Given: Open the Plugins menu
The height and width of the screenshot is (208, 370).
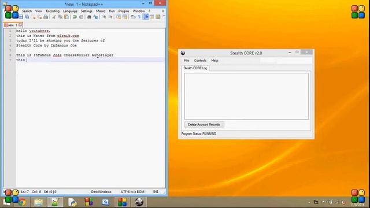Looking at the screenshot, I should coord(124,11).
